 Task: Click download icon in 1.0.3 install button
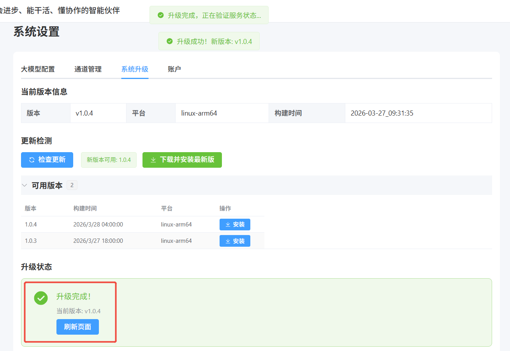pyautogui.click(x=228, y=241)
